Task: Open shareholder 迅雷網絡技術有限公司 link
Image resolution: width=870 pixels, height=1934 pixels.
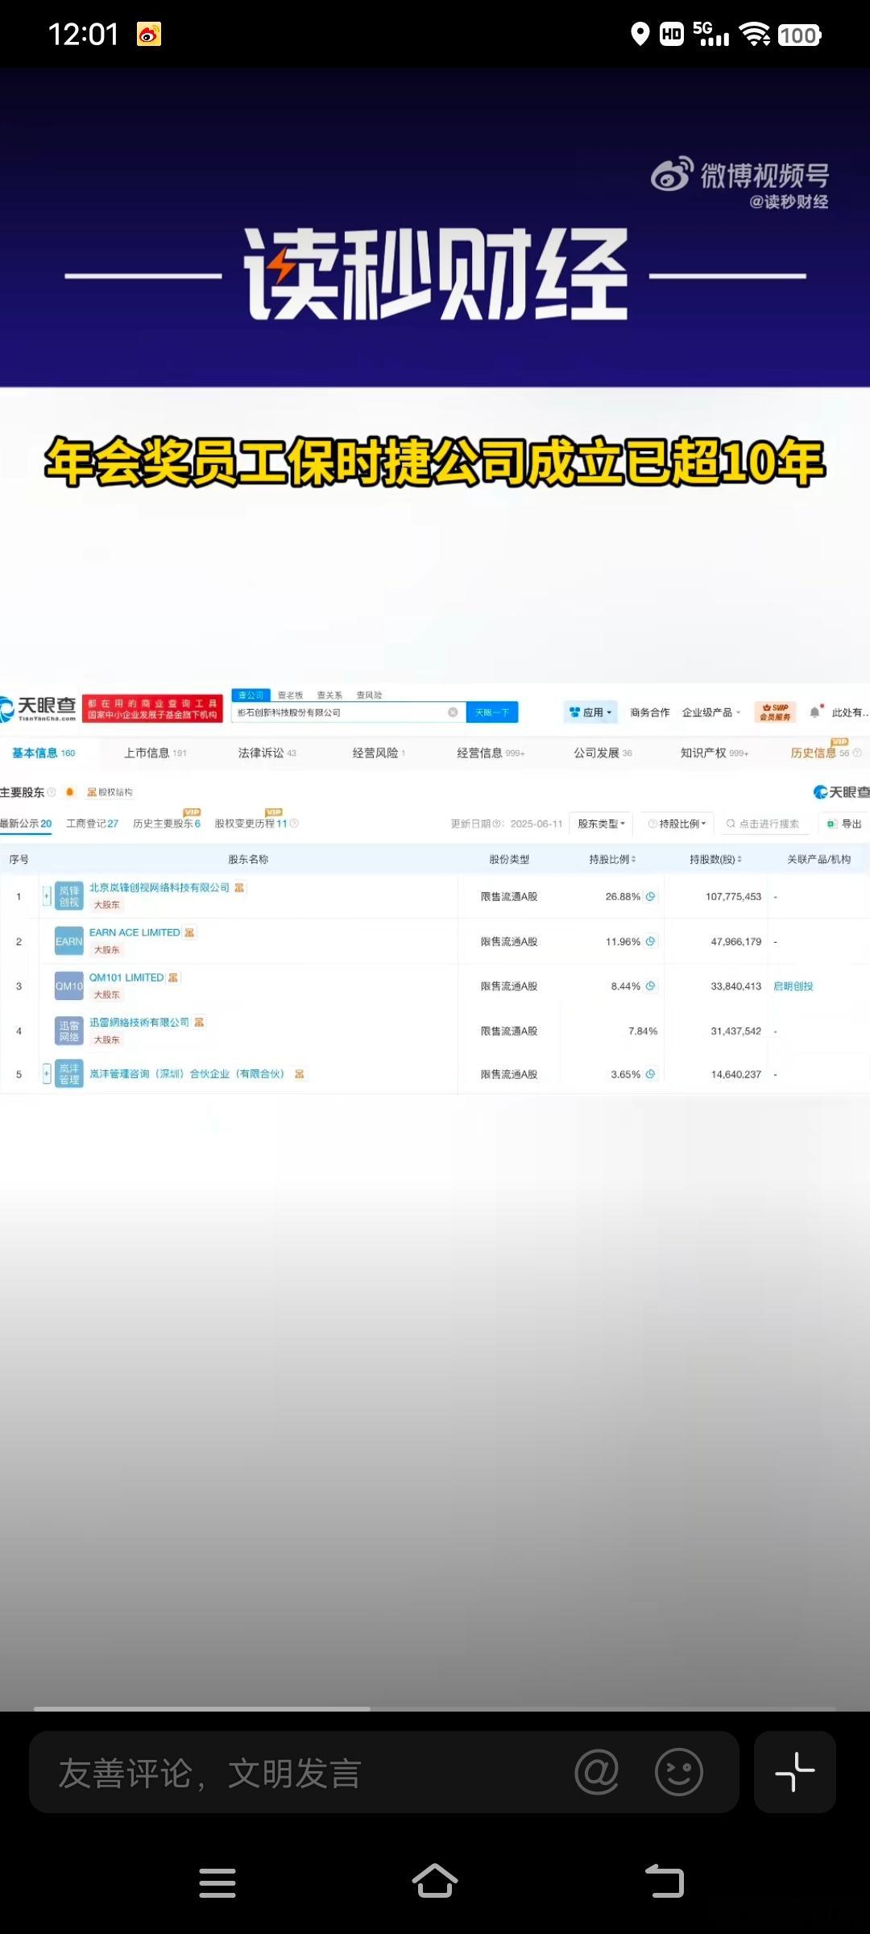Action: [x=139, y=1022]
